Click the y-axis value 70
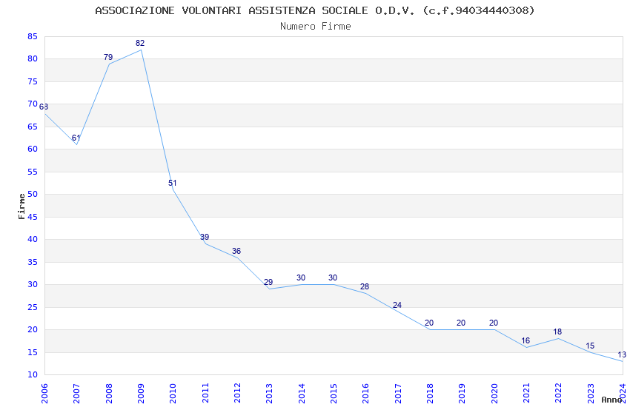This screenshot has height=407, width=630. pyautogui.click(x=33, y=104)
